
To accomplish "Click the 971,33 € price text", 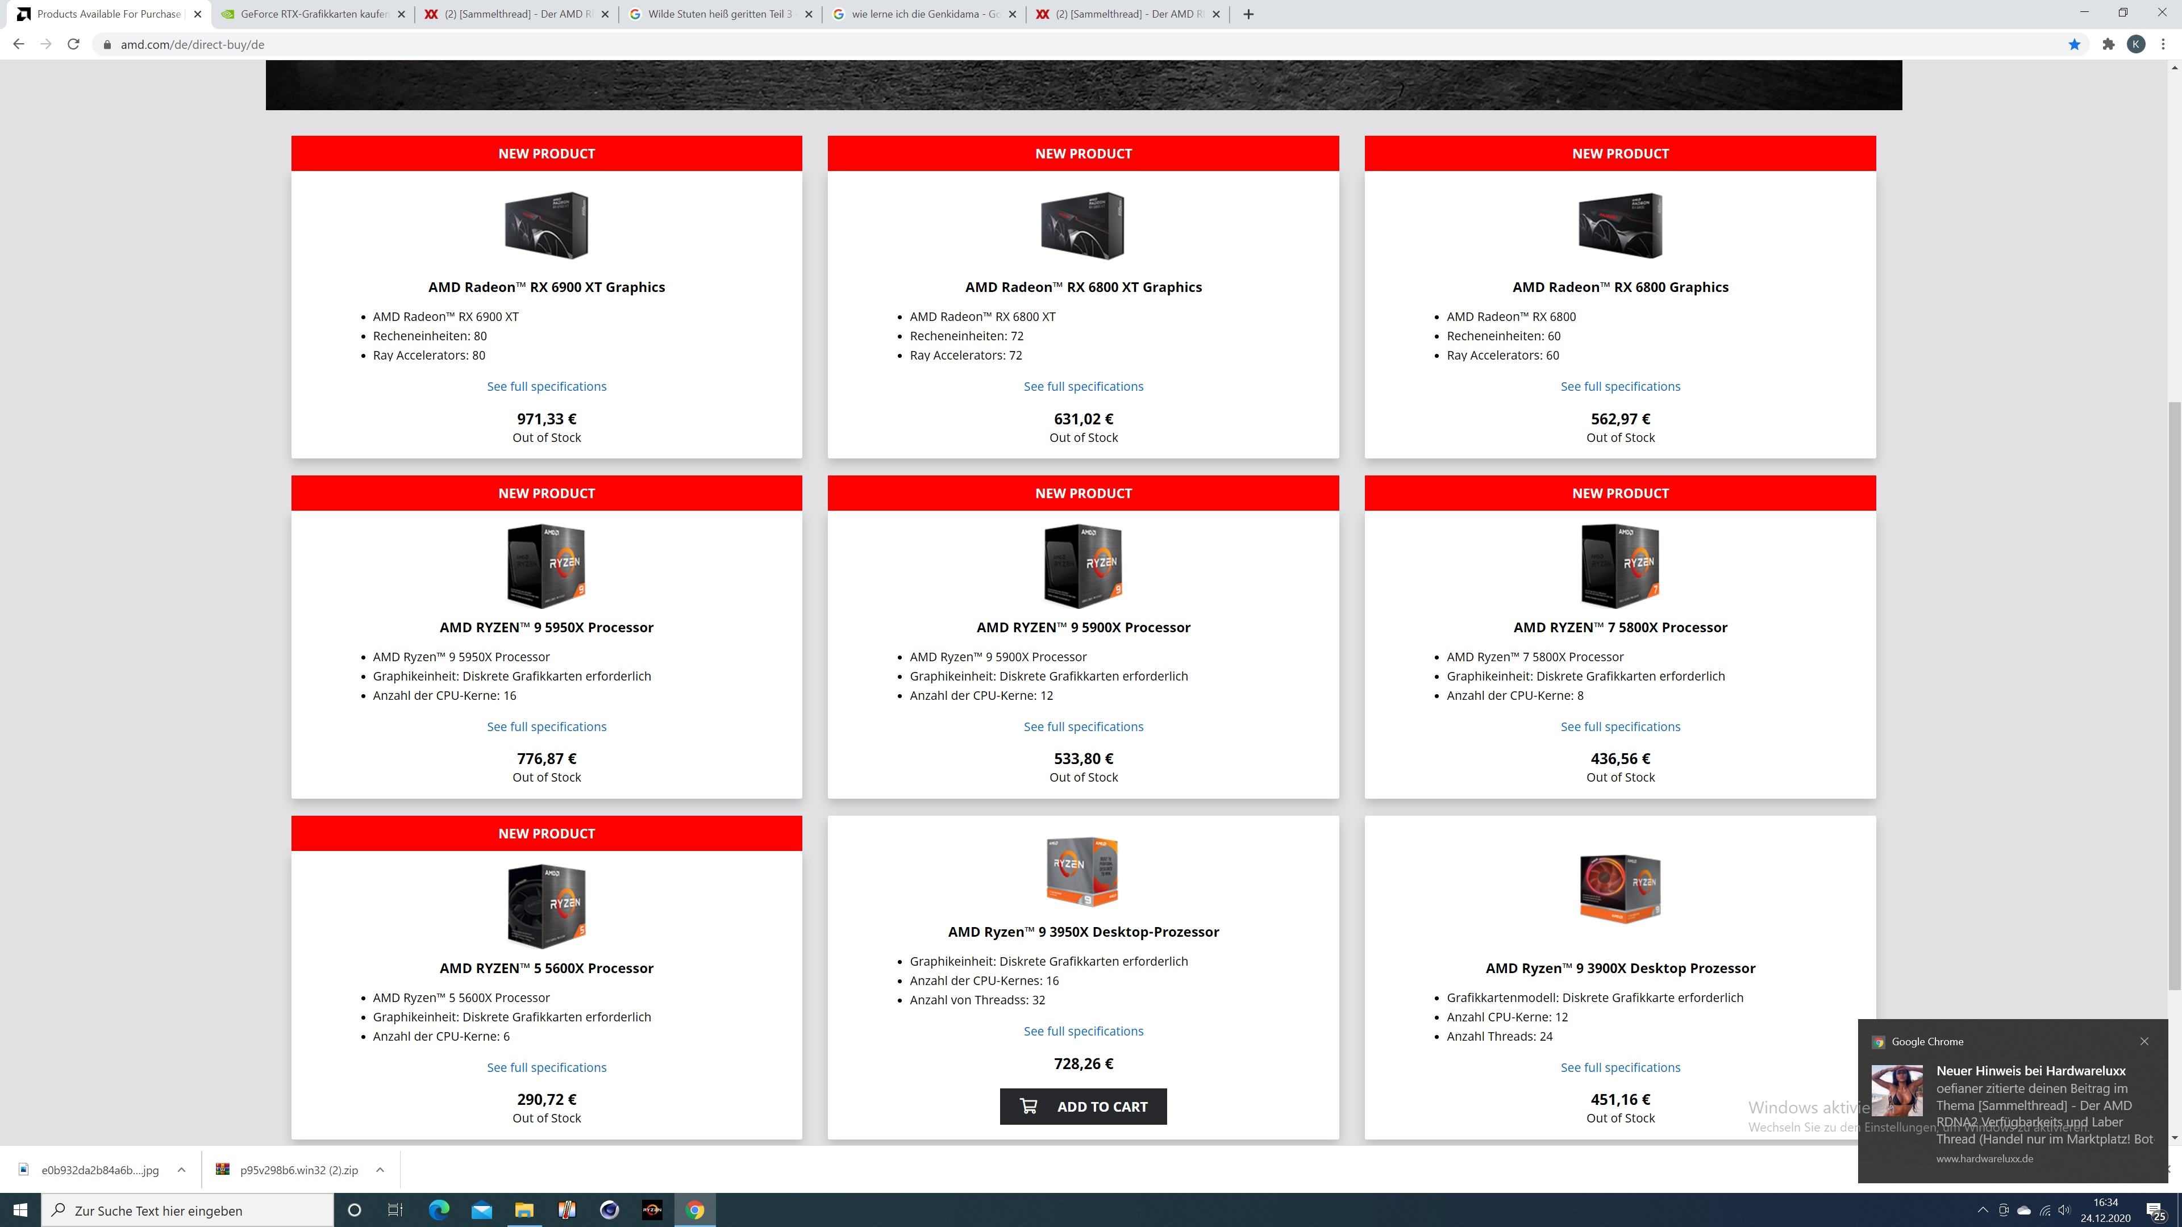I will [x=546, y=418].
